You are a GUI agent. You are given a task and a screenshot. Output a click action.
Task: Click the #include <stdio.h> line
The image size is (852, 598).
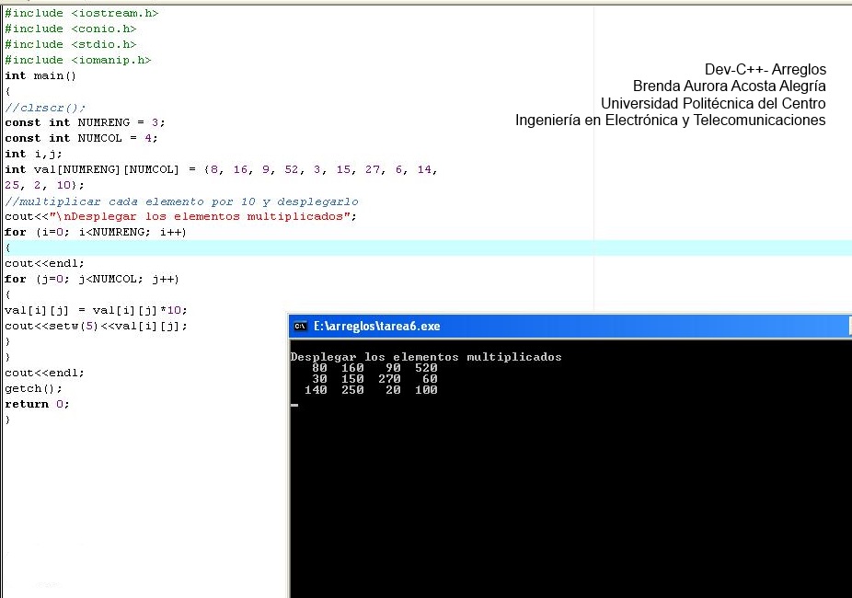pos(69,44)
